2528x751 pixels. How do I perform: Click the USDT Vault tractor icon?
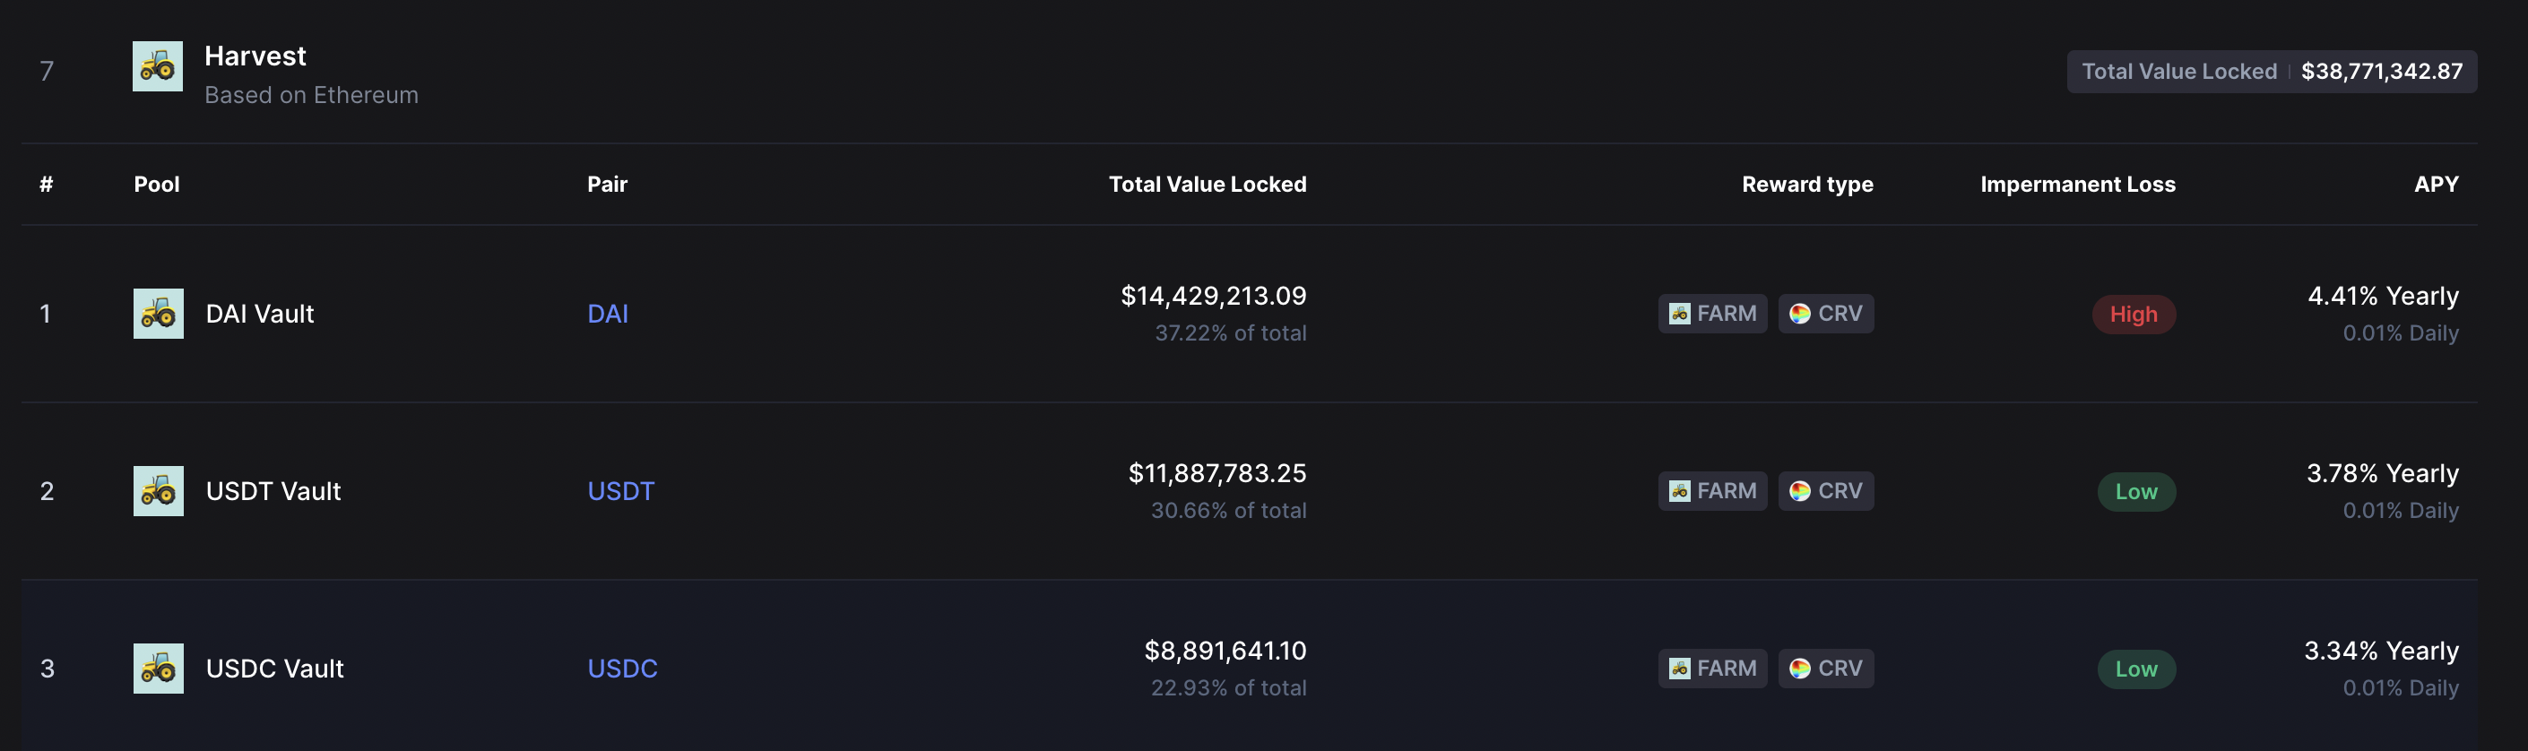[x=158, y=491]
